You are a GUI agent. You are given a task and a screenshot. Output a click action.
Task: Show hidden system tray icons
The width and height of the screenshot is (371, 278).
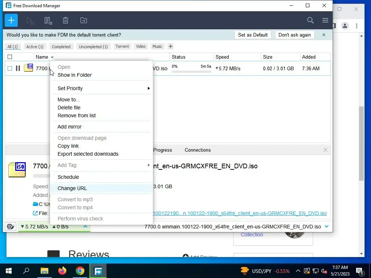tap(298, 271)
